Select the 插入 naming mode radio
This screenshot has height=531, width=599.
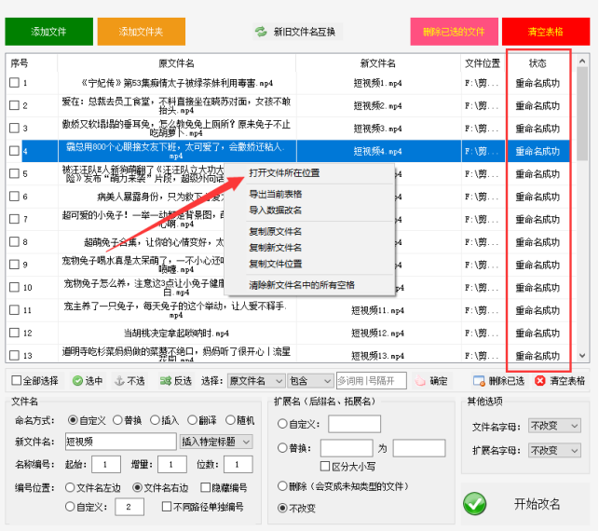(155, 420)
